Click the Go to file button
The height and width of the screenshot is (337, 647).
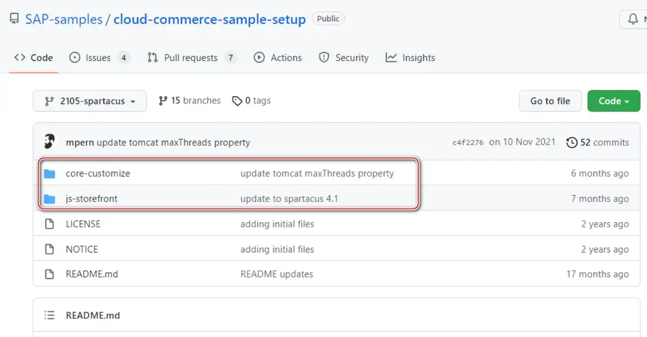(x=550, y=101)
